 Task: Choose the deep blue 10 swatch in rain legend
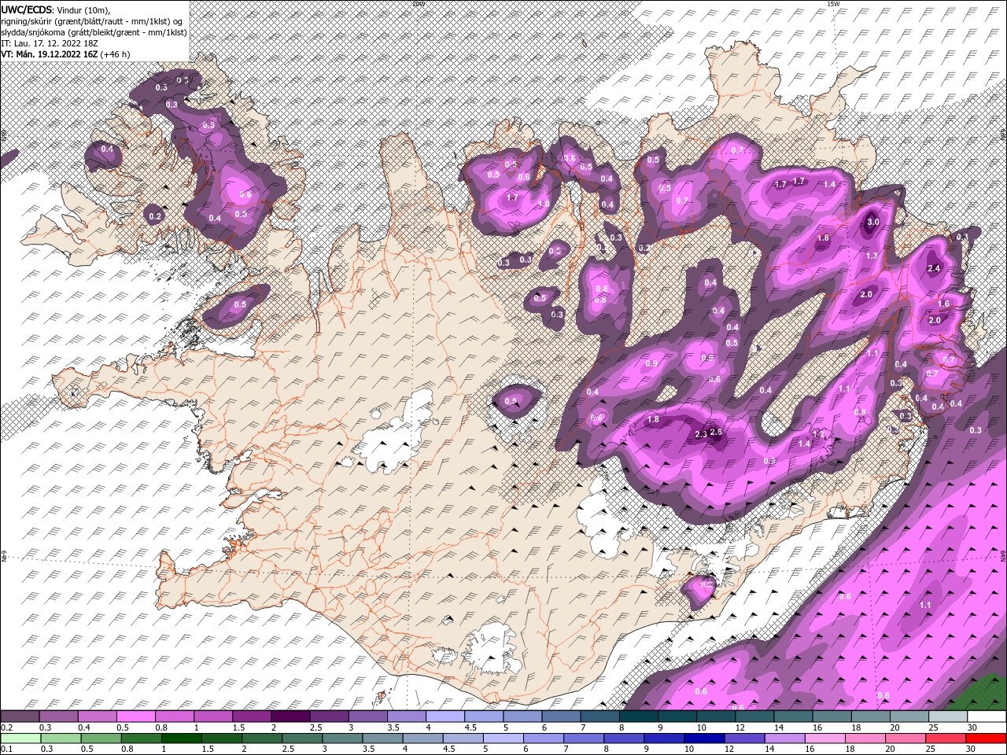[705, 738]
